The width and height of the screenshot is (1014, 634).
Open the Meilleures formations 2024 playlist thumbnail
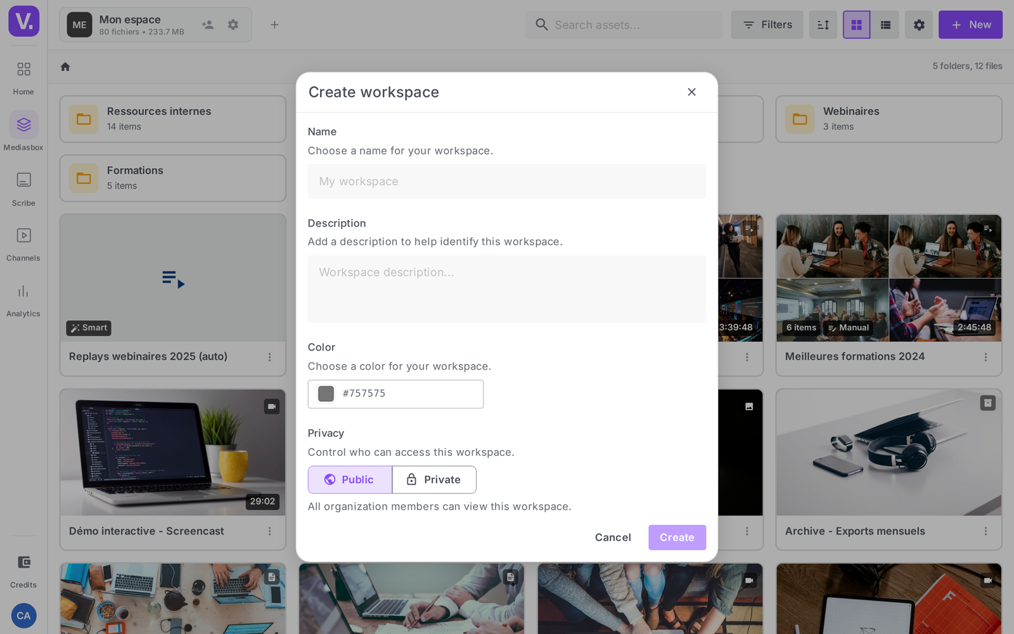point(889,278)
